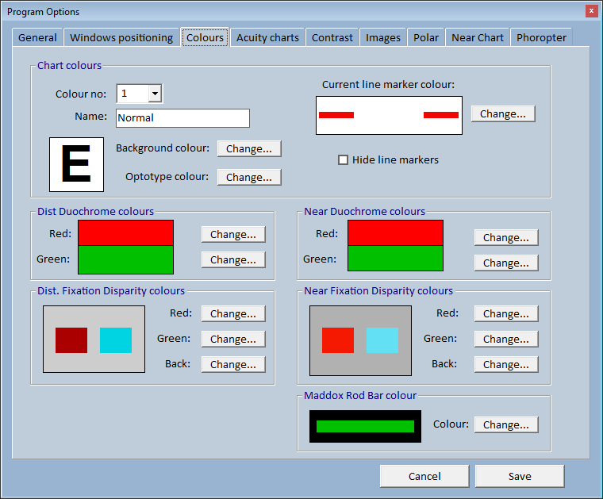The width and height of the screenshot is (603, 499).
Task: Click the line marker colour preview
Action: pos(389,115)
